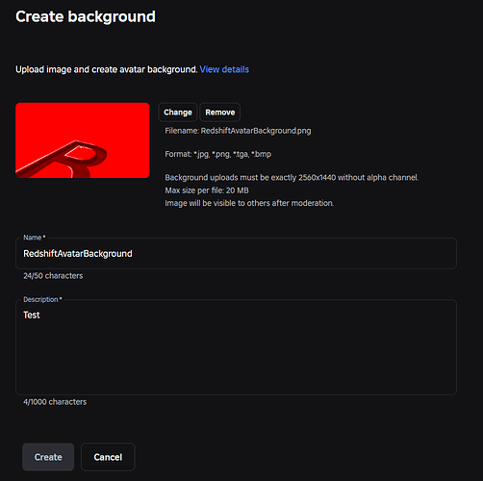This screenshot has height=481, width=483.
Task: Click the visible after moderation notice
Action: click(x=249, y=203)
